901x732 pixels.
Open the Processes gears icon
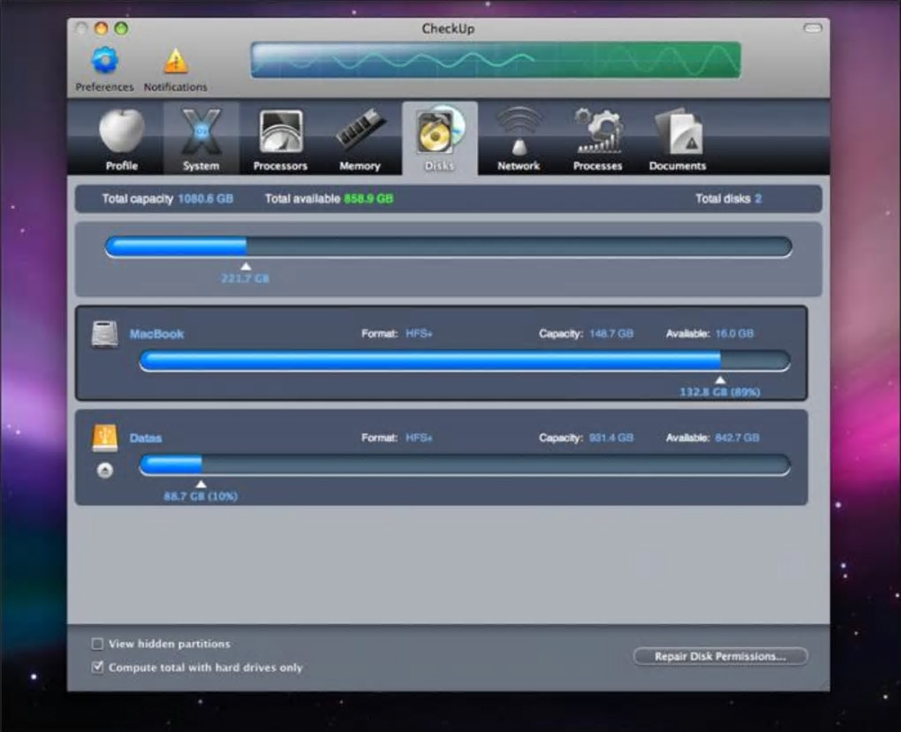coord(598,132)
